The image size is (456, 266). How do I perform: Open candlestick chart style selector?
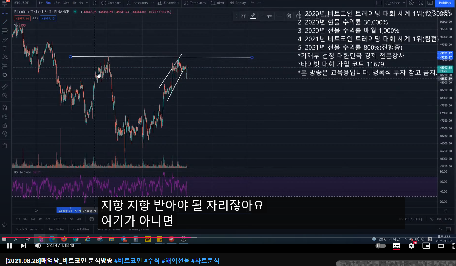pos(95,3)
